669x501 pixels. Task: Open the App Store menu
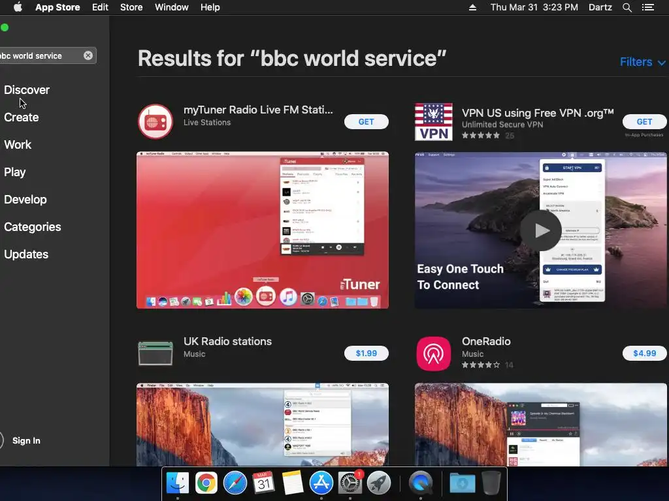pos(57,7)
